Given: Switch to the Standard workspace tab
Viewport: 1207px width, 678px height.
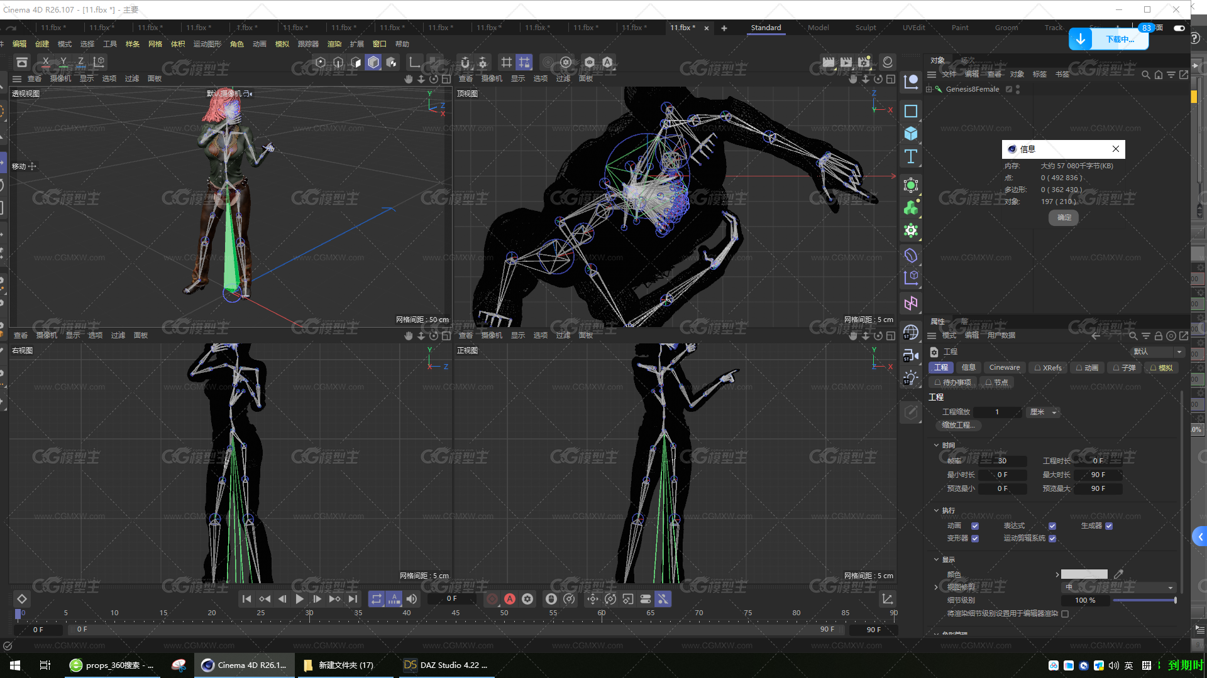Looking at the screenshot, I should coord(766,28).
